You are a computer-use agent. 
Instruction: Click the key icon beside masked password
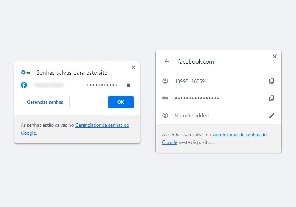pyautogui.click(x=165, y=98)
